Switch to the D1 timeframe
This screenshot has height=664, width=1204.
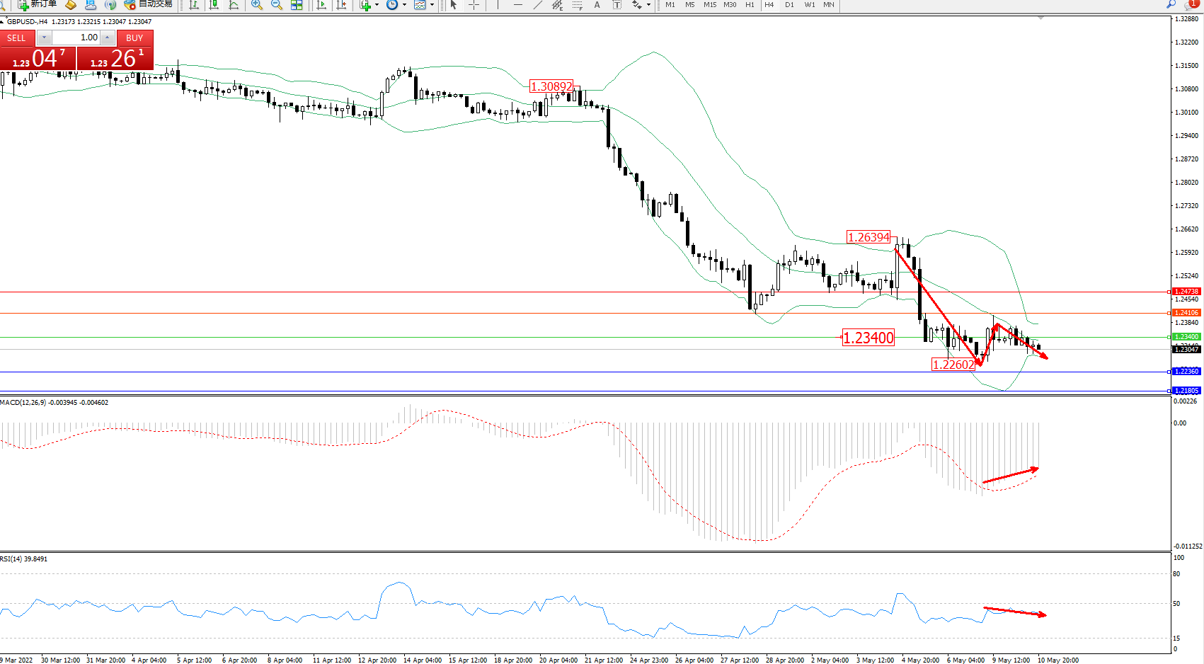(789, 5)
